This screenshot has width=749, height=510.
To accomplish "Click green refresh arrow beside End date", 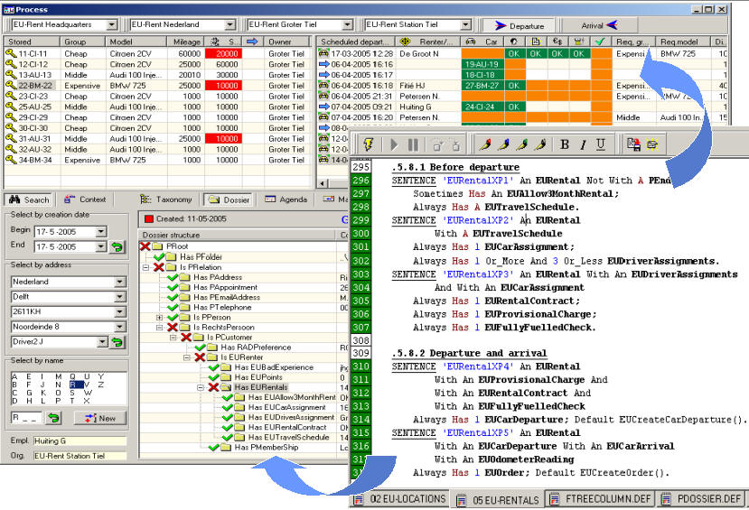I will 117,246.
